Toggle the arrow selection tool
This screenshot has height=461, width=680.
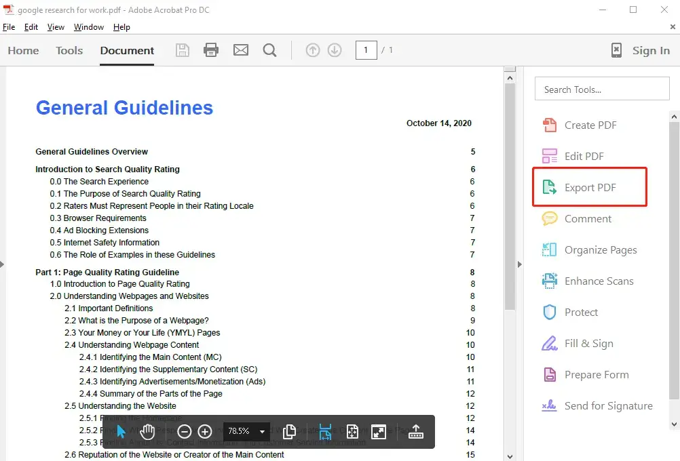(x=121, y=431)
